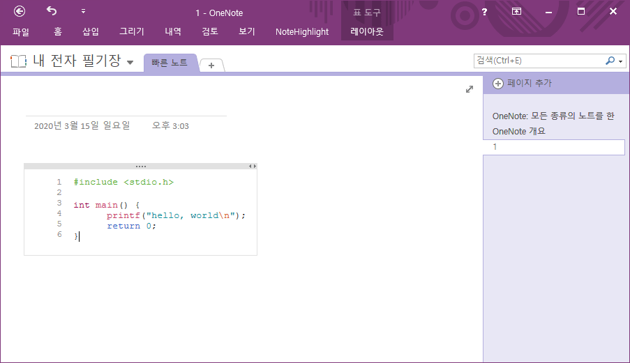Screen dimensions: 630x363
Task: Click the container width arrows handle
Action: pos(253,166)
